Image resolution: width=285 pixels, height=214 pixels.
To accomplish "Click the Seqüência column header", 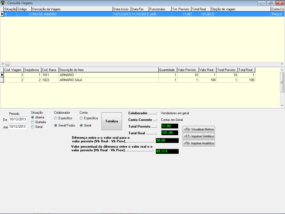I will pos(33,70).
